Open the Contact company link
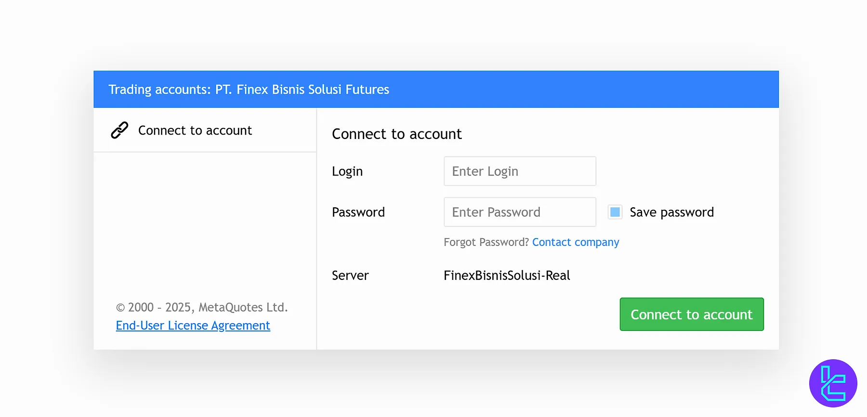 tap(576, 242)
